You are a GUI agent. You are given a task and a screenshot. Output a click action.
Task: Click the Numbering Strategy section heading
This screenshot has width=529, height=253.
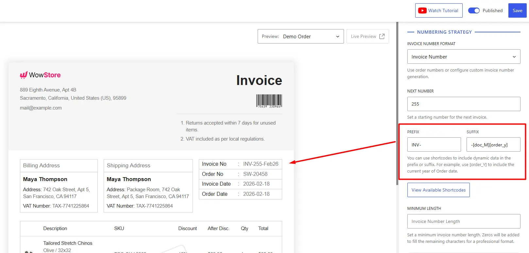click(x=444, y=32)
